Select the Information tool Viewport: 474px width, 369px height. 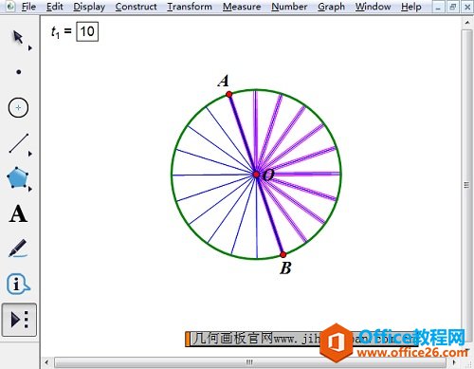tap(18, 284)
